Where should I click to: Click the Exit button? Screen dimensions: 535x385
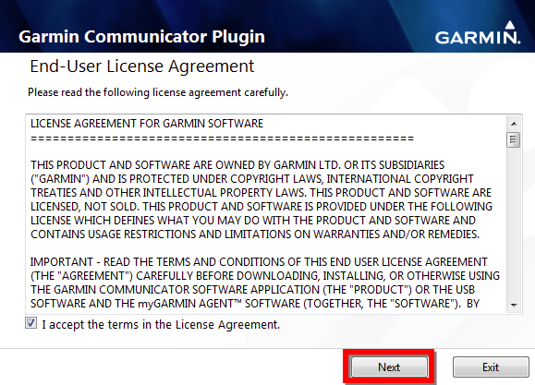pyautogui.click(x=491, y=367)
